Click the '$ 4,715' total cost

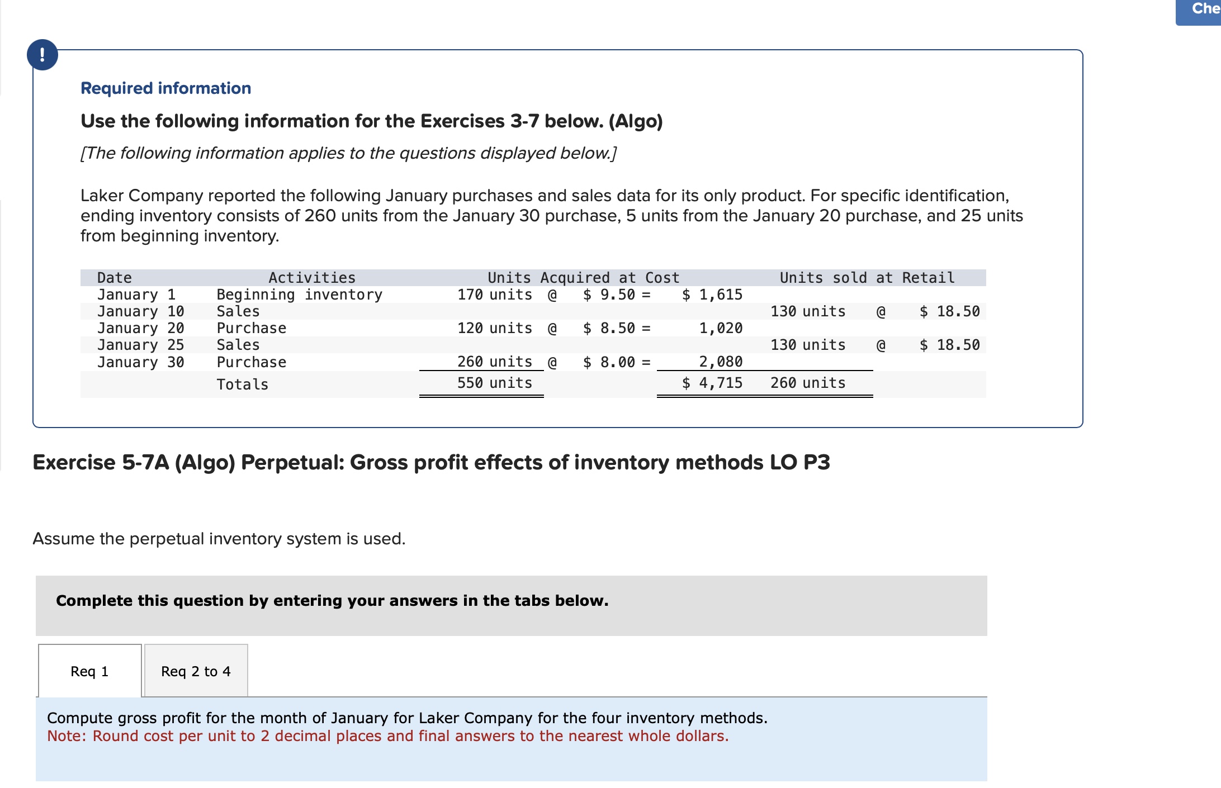click(712, 383)
